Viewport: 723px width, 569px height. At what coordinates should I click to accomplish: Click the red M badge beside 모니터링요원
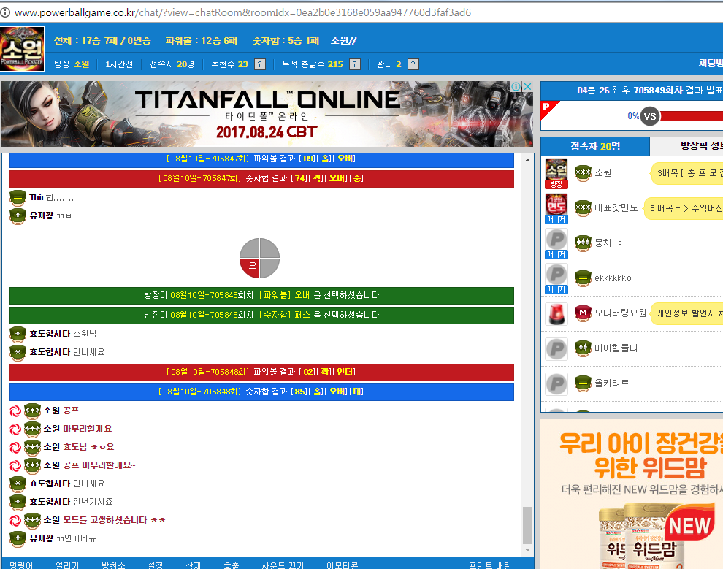click(x=583, y=313)
